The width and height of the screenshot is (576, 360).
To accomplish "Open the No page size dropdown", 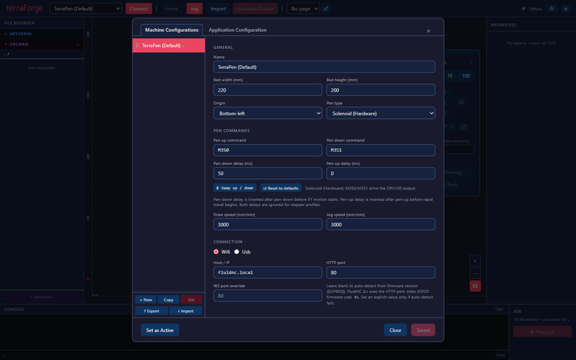I will 303,8.
